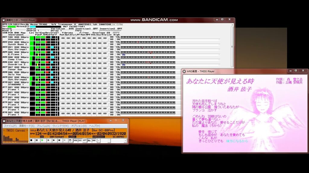Stop playback in TMIDI Player
The height and width of the screenshot is (173, 309).
coord(31,140)
